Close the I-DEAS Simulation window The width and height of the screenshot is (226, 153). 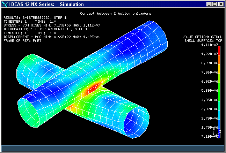221,4
